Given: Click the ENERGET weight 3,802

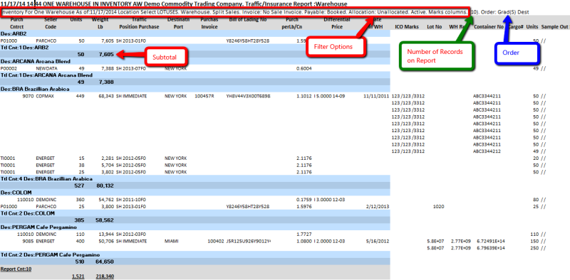Looking at the screenshot, I should point(108,172).
